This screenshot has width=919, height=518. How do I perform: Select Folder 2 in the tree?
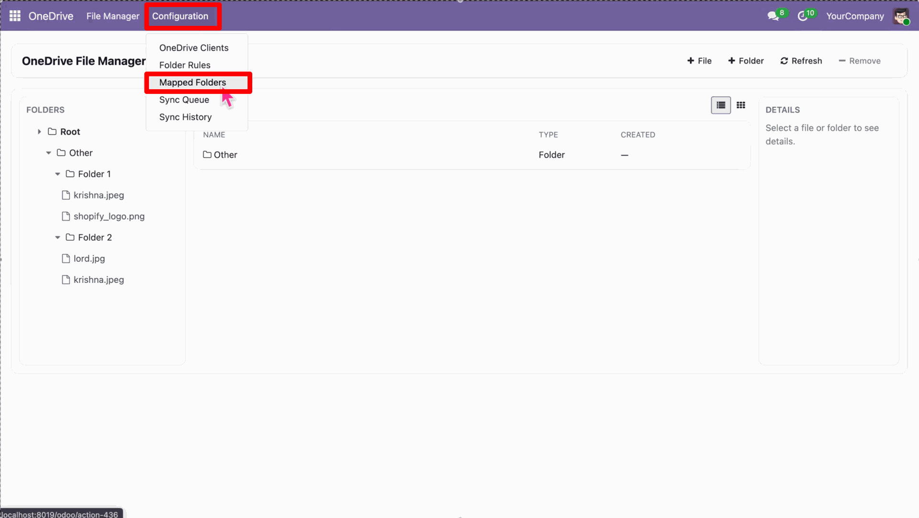click(95, 237)
